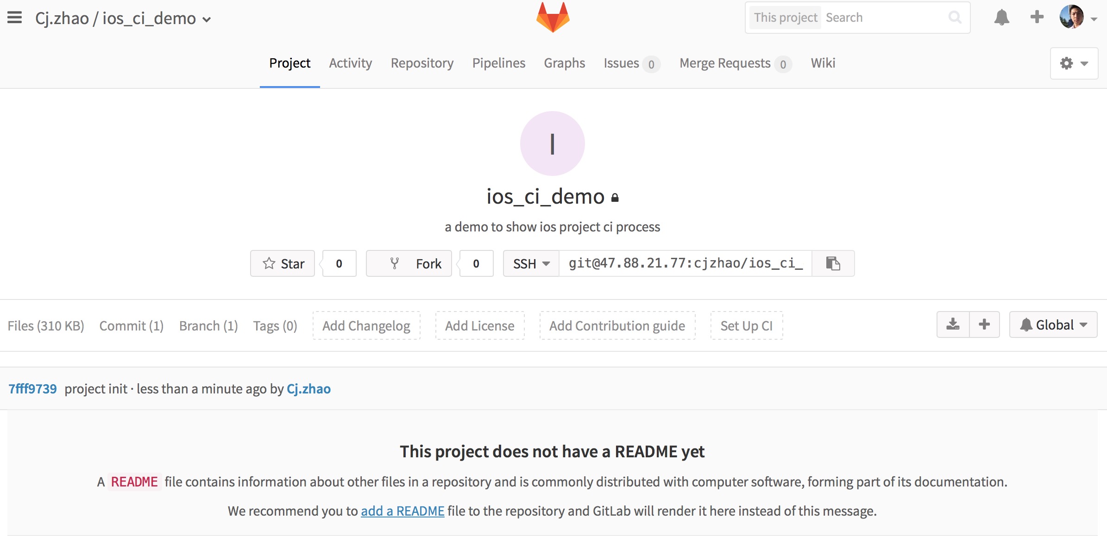Image resolution: width=1107 pixels, height=536 pixels.
Task: Open the SSH protocol dropdown
Action: (530, 263)
